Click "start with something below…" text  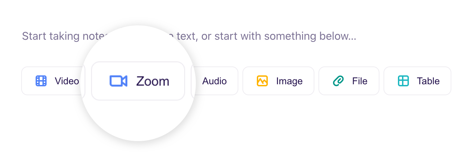tap(279, 36)
